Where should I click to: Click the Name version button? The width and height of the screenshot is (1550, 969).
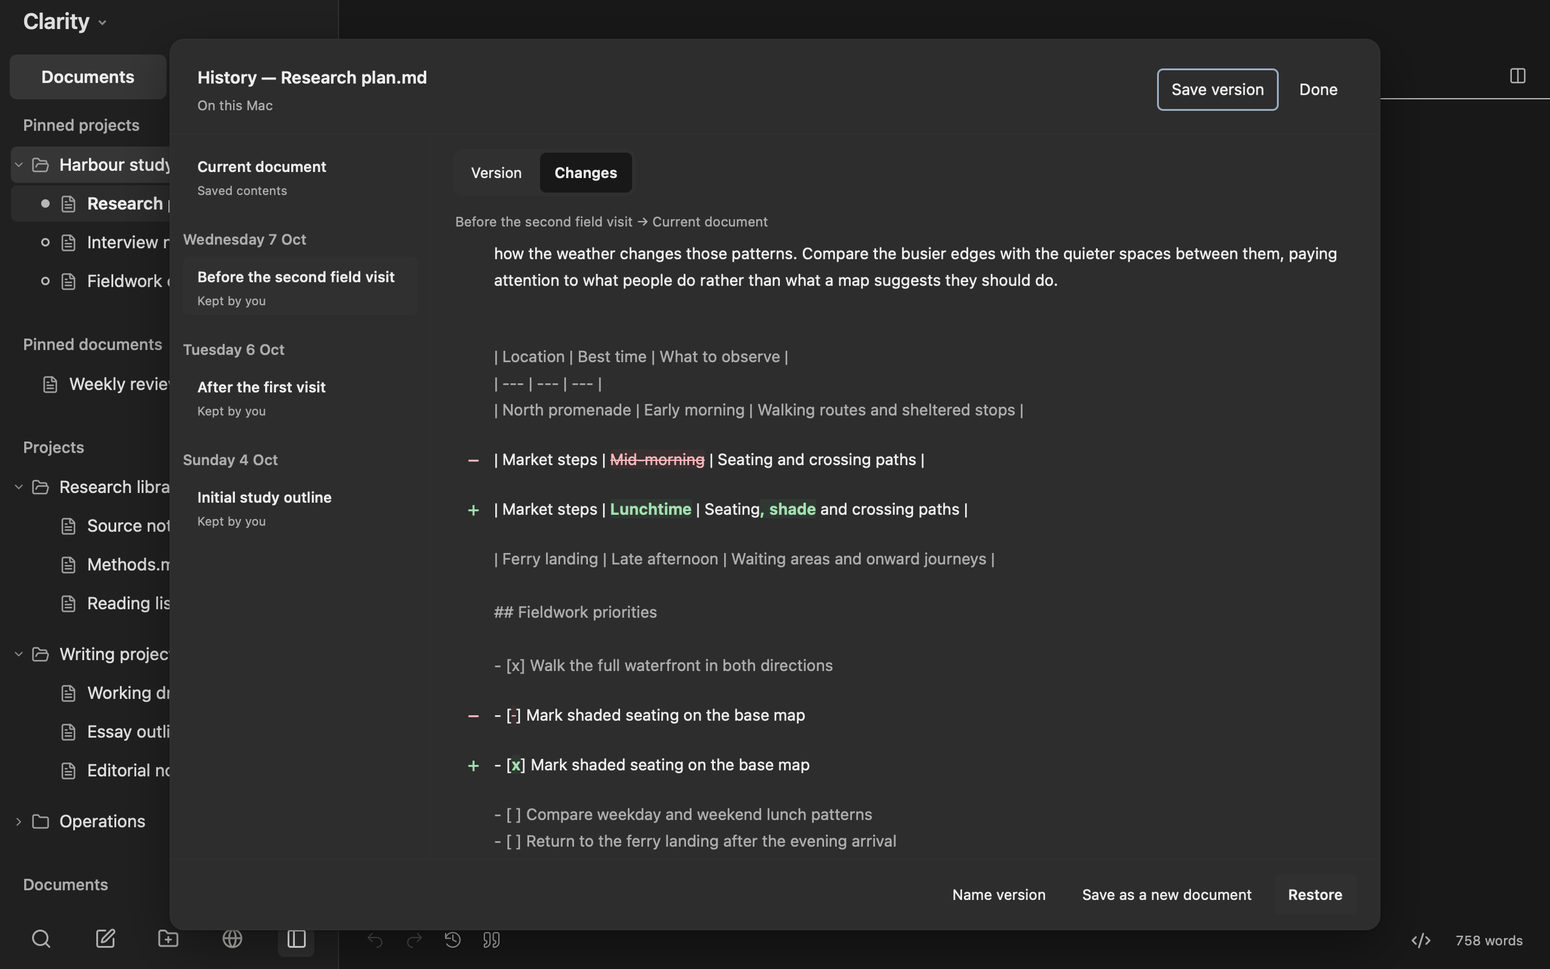(998, 895)
